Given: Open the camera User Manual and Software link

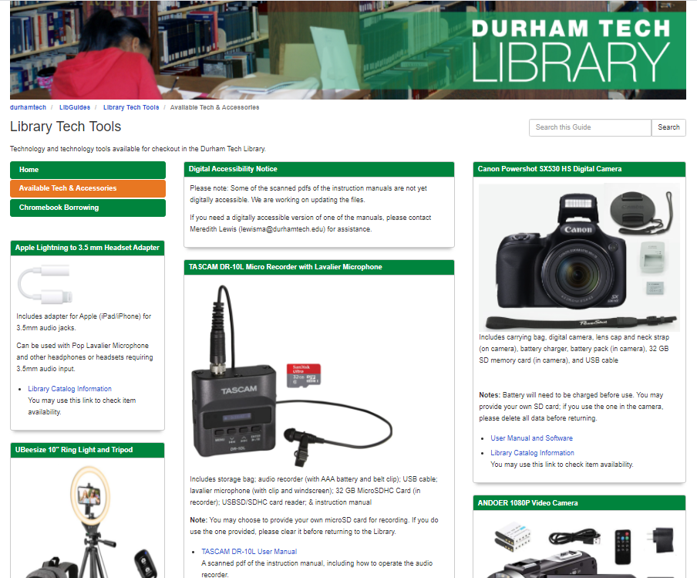Looking at the screenshot, I should tap(531, 438).
